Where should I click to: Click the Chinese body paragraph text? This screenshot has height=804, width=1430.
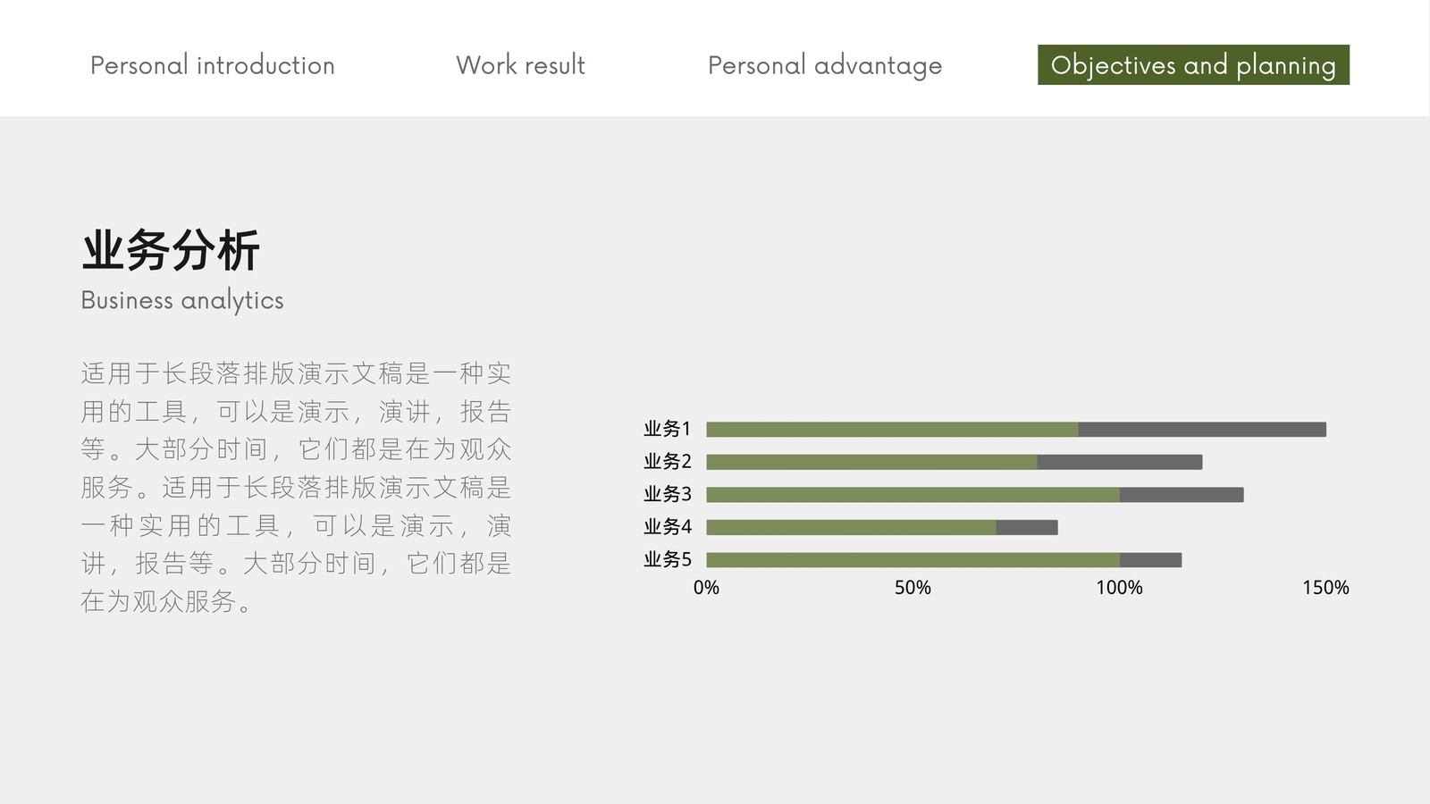click(x=296, y=487)
